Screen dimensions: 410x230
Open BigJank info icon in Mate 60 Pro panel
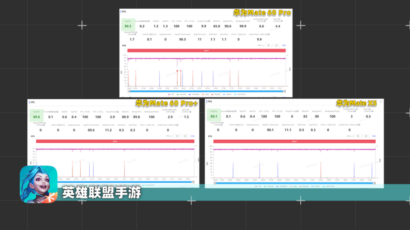[x=135, y=34]
